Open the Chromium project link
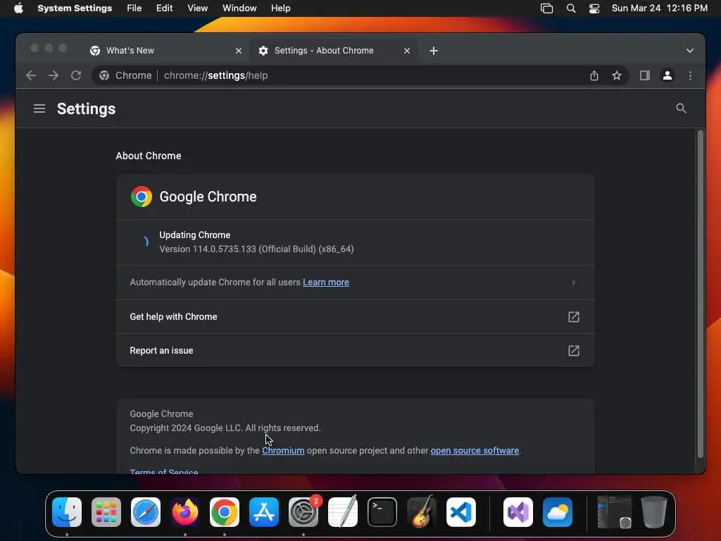The image size is (721, 541). 283,451
